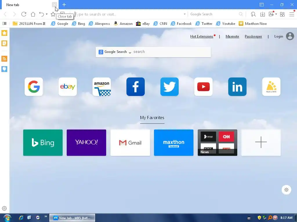Image resolution: width=297 pixels, height=222 pixels.
Task: Open the maxthon facebook favorites tile
Action: coord(174,143)
